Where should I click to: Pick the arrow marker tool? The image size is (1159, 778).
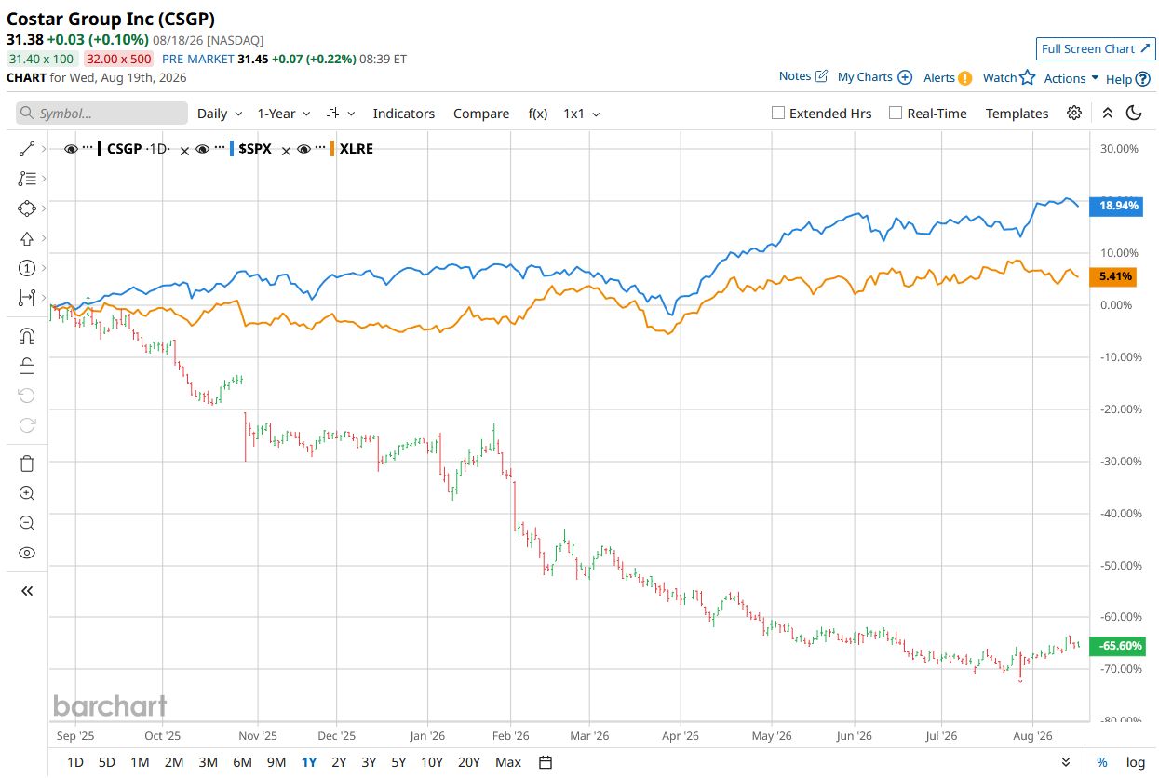26,238
